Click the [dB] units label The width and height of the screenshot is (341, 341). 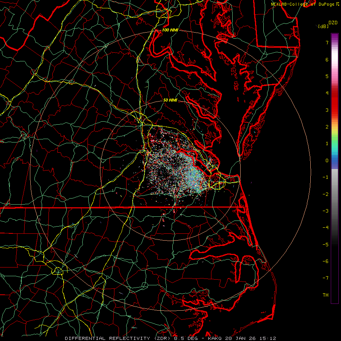[323, 26]
